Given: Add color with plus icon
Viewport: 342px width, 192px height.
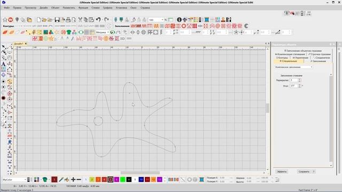Looking at the screenshot, I should [x=73, y=180].
